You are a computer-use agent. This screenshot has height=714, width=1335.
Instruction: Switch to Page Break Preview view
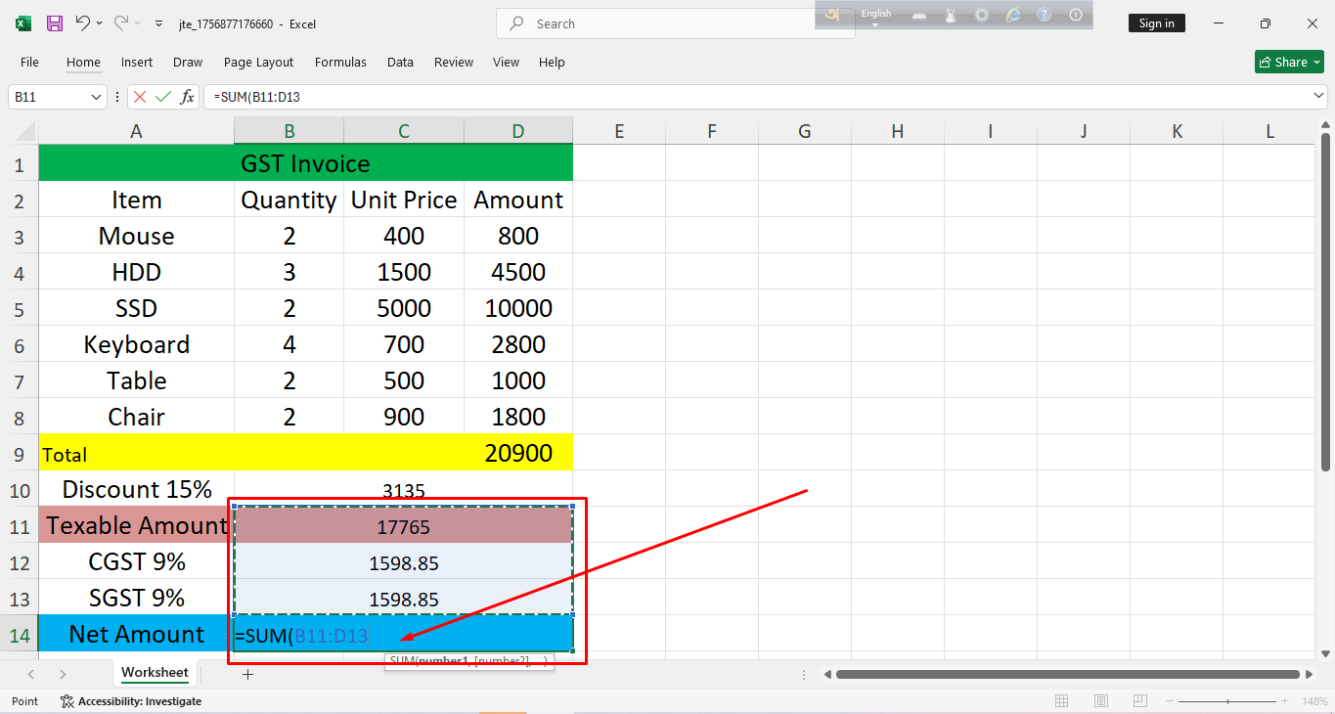click(1139, 701)
